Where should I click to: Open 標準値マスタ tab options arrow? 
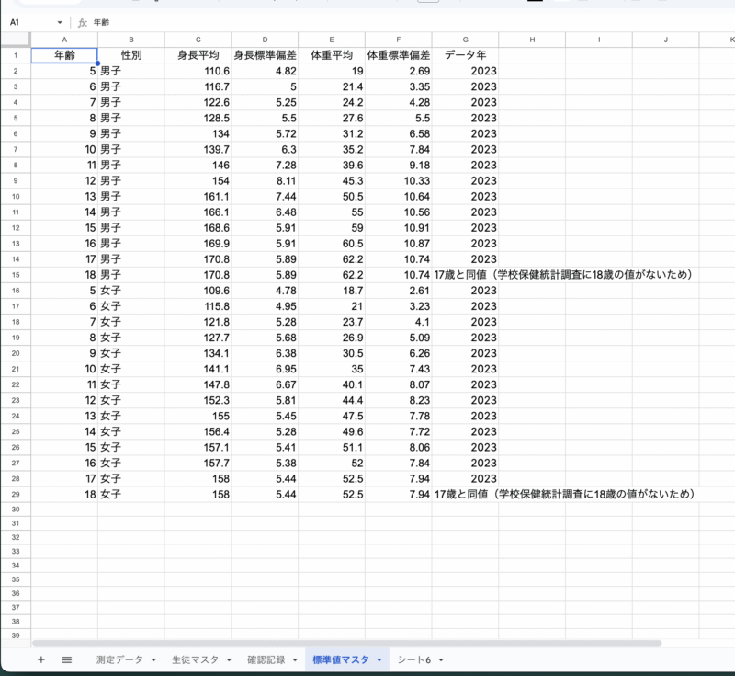click(x=379, y=660)
